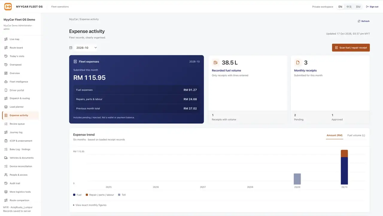Click Scan fuel / repair receipt button
The width and height of the screenshot is (383, 216).
(x=351, y=48)
